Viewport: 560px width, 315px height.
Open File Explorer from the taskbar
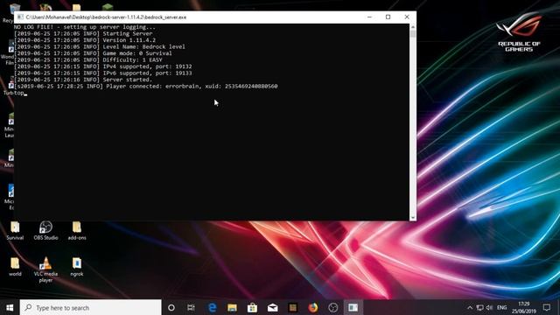232,307
